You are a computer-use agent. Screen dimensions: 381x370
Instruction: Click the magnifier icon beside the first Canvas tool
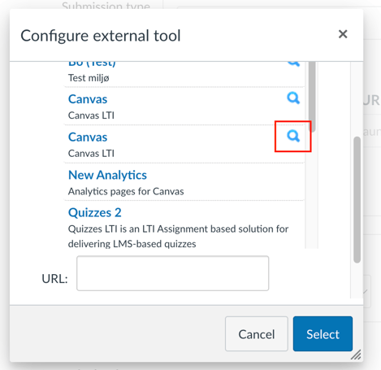[x=293, y=98]
